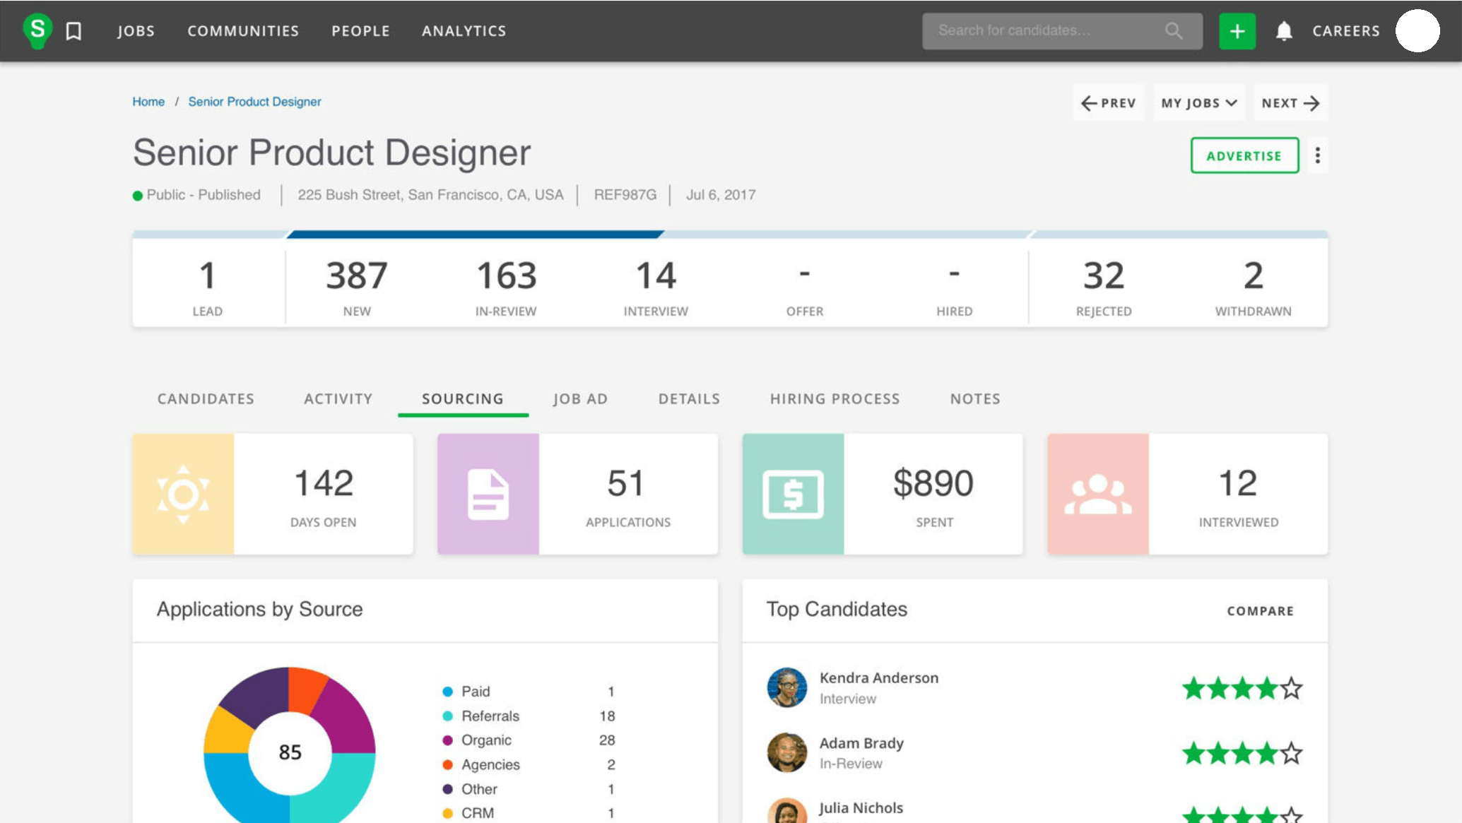Image resolution: width=1462 pixels, height=823 pixels.
Task: Click the Public Published status toggle
Action: (x=196, y=195)
